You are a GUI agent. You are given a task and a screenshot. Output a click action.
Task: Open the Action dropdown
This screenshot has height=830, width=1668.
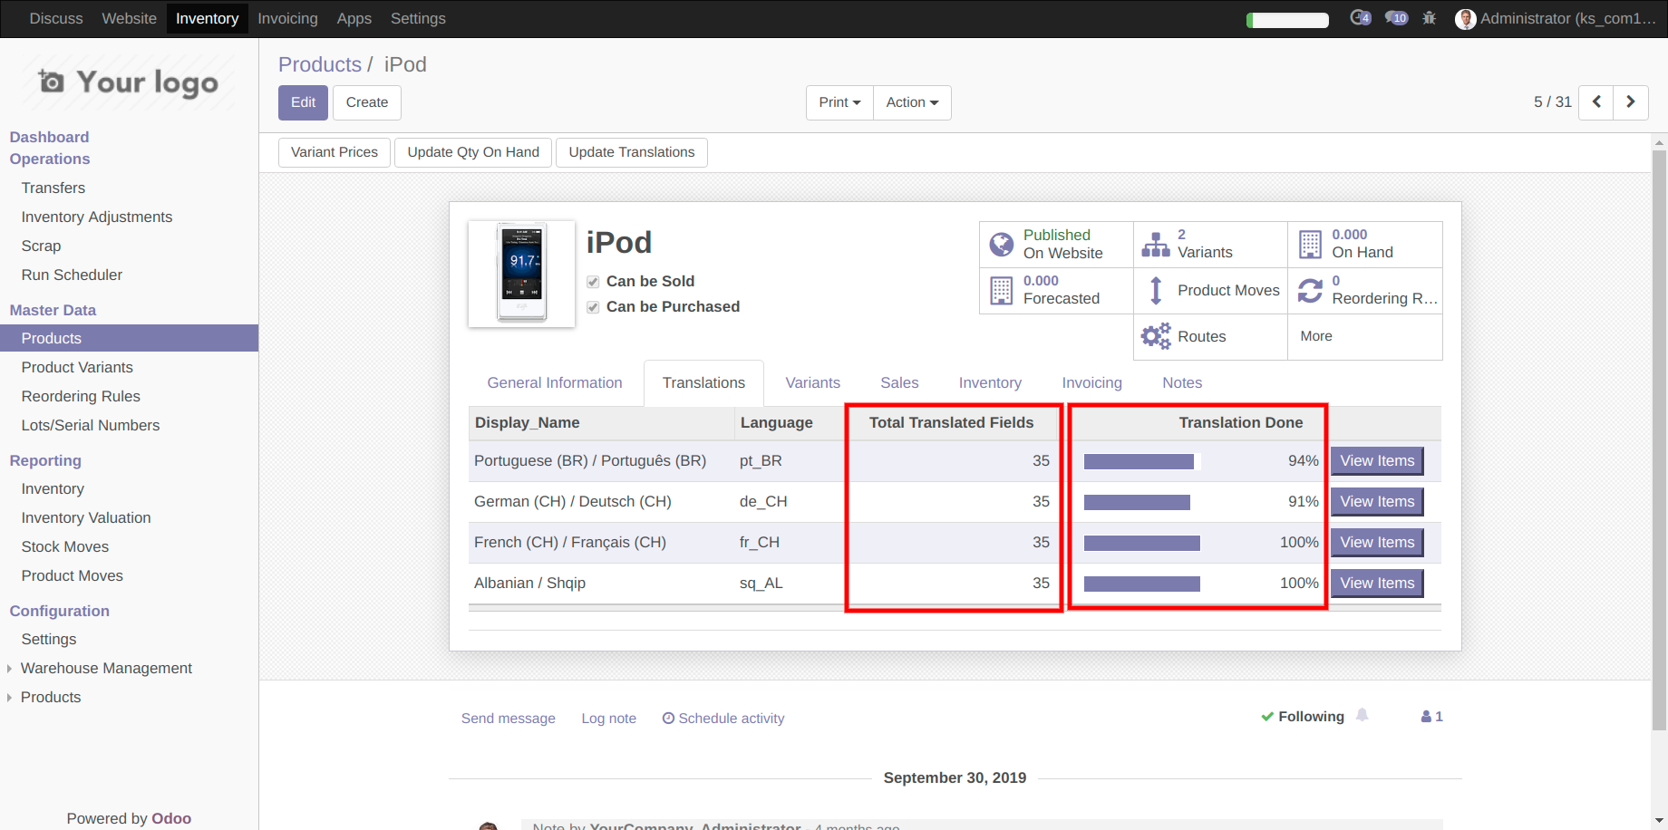coord(912,102)
